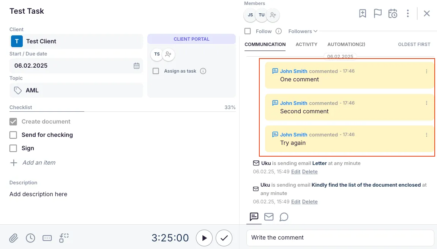Image resolution: width=437 pixels, height=249 pixels.
Task: Click the Write the comment field
Action: [340, 238]
